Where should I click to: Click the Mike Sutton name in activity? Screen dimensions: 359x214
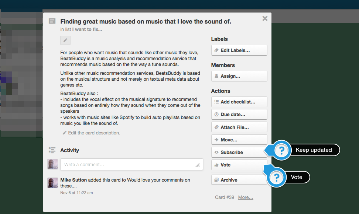[x=73, y=180]
